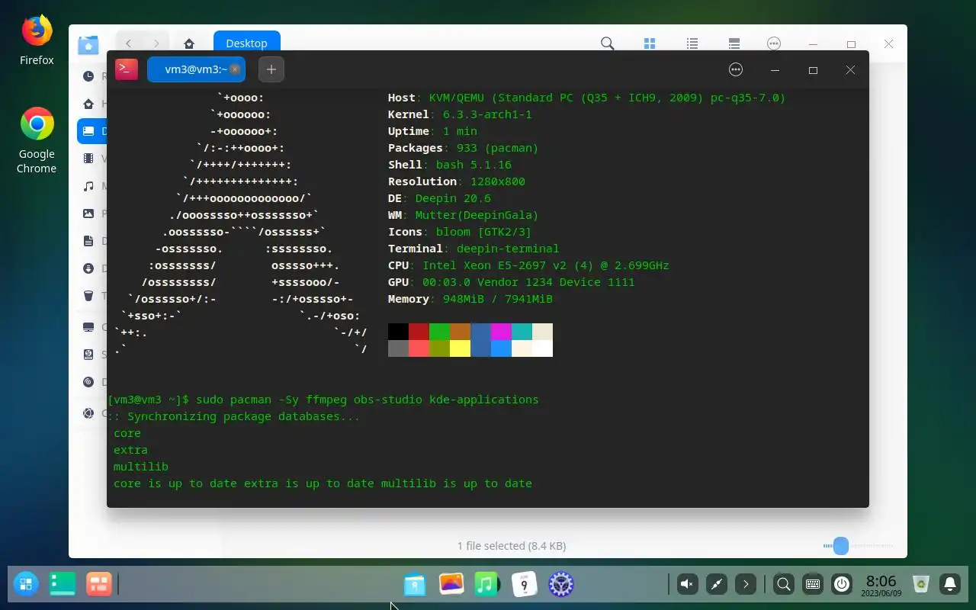Select Pictures icon in file manager sidebar
976x610 pixels.
(x=88, y=213)
